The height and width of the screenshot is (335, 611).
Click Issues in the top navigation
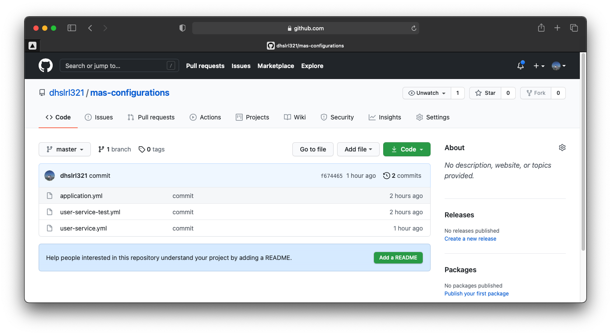click(241, 66)
